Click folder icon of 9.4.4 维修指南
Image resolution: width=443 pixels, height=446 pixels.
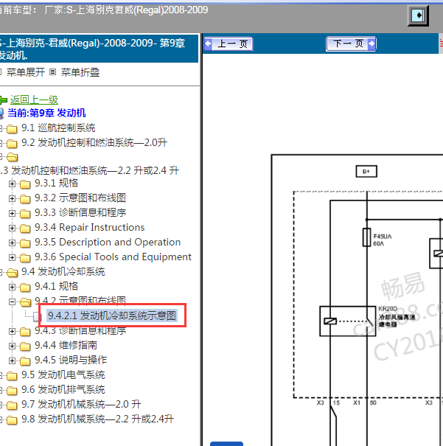[x=25, y=346]
